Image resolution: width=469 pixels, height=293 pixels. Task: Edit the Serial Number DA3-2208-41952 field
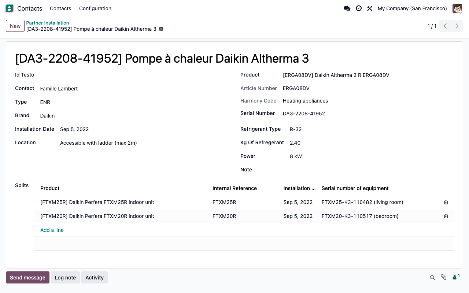click(x=368, y=114)
